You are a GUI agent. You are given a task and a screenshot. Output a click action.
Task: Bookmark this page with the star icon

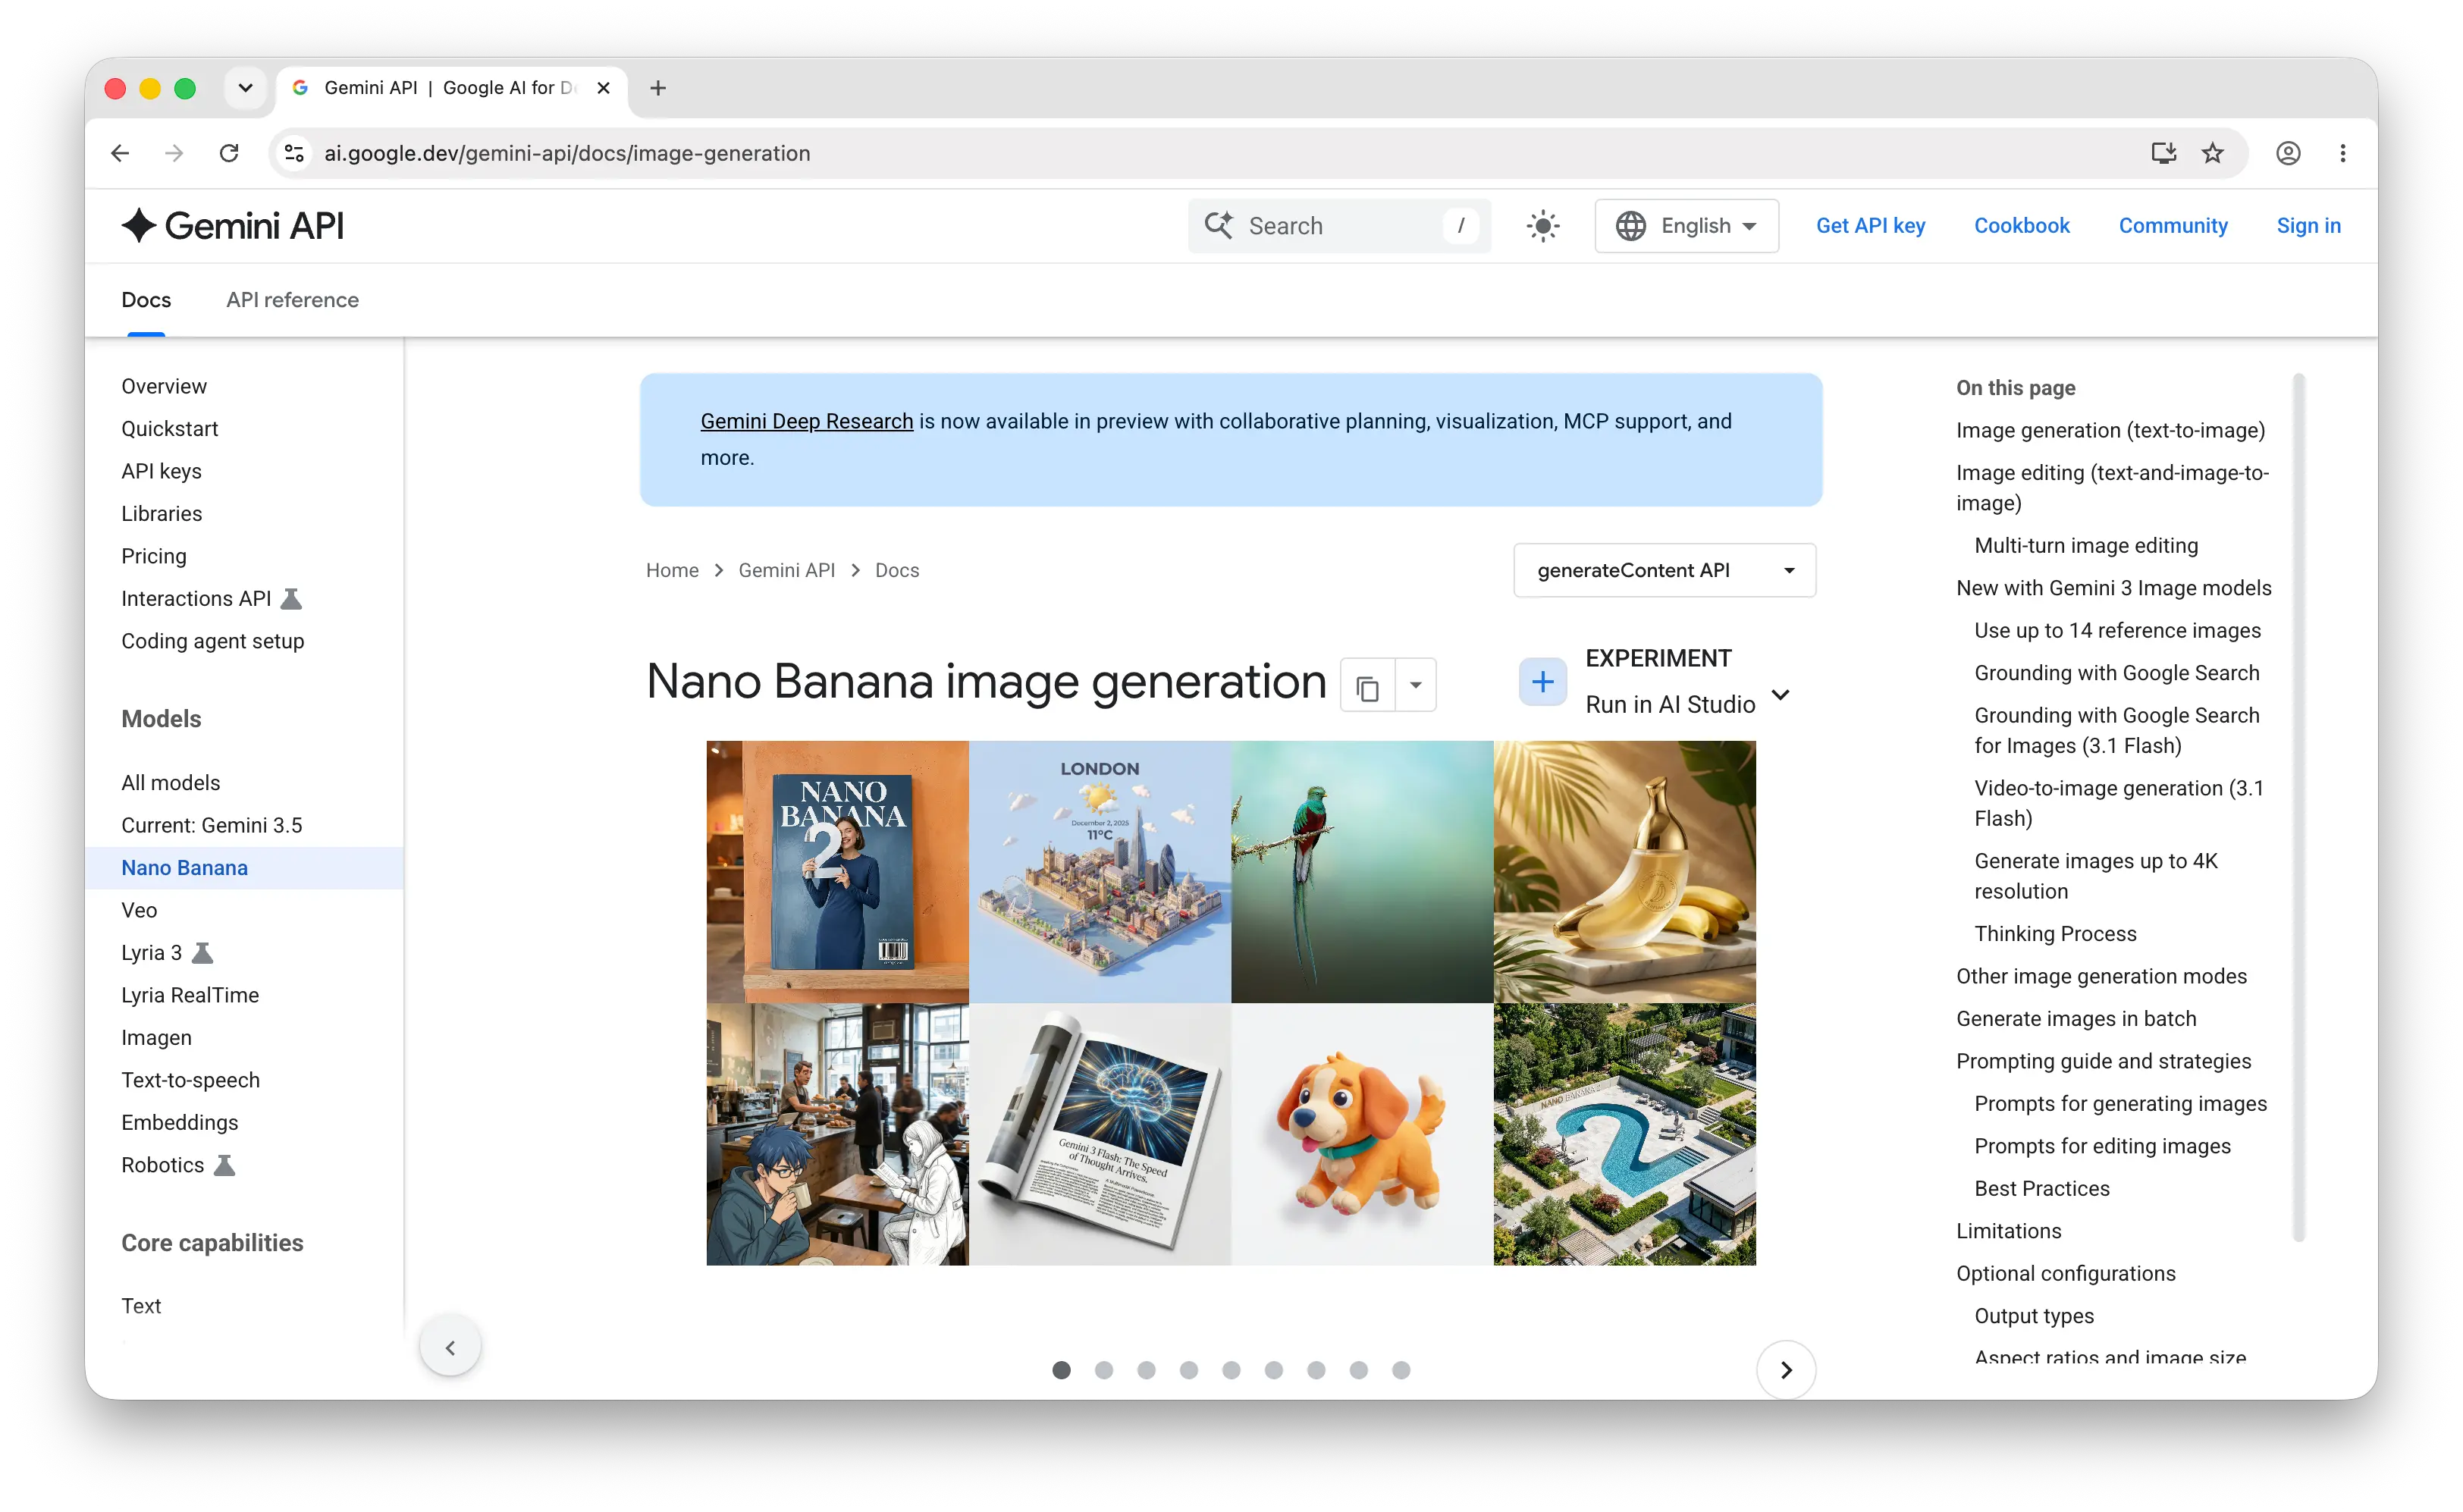(2212, 153)
